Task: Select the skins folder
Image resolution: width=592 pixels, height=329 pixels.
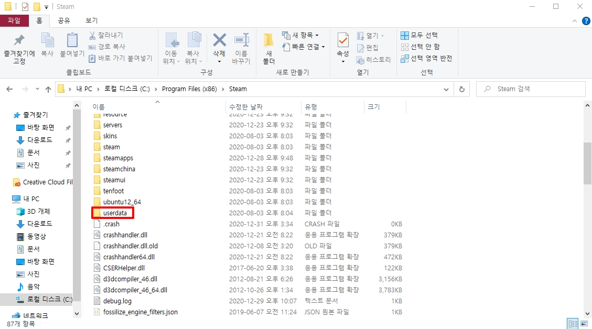Action: coord(110,136)
